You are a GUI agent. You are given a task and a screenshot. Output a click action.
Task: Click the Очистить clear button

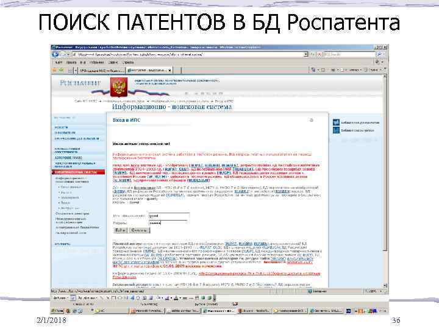(x=139, y=230)
